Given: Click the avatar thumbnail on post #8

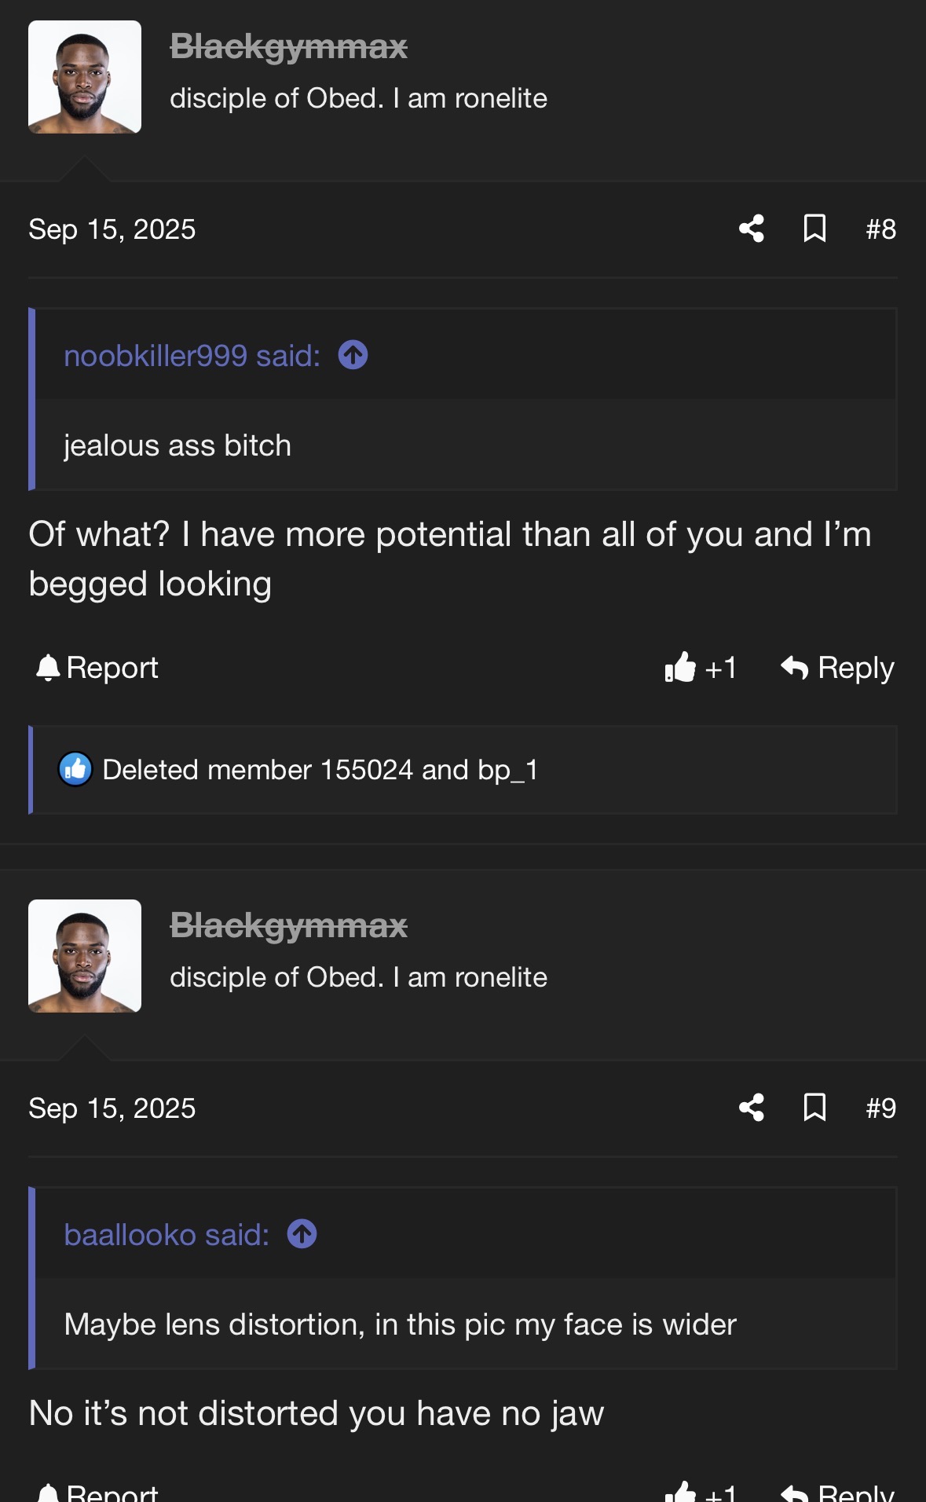Looking at the screenshot, I should tap(85, 77).
